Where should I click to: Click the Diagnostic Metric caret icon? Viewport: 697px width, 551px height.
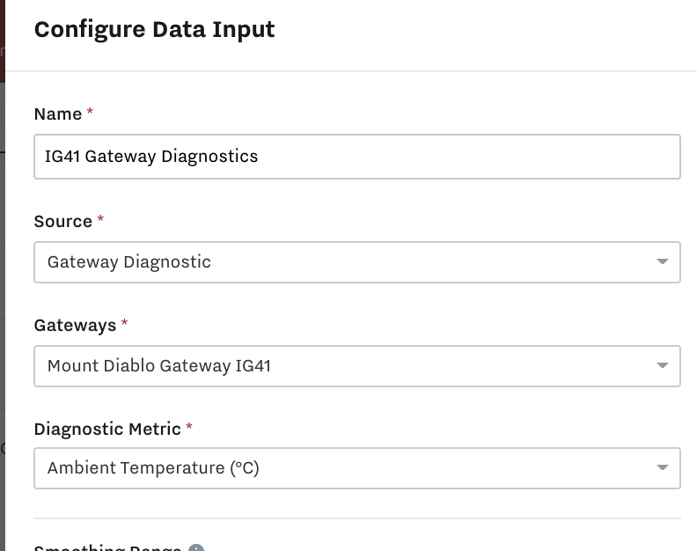[663, 467]
